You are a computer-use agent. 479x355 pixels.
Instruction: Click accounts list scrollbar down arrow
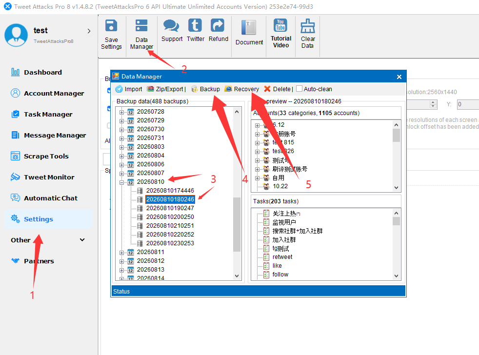[x=396, y=188]
